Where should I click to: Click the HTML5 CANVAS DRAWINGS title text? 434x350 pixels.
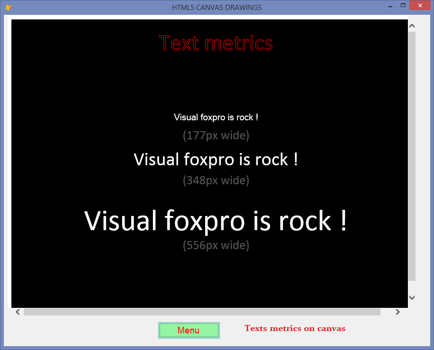click(x=217, y=7)
